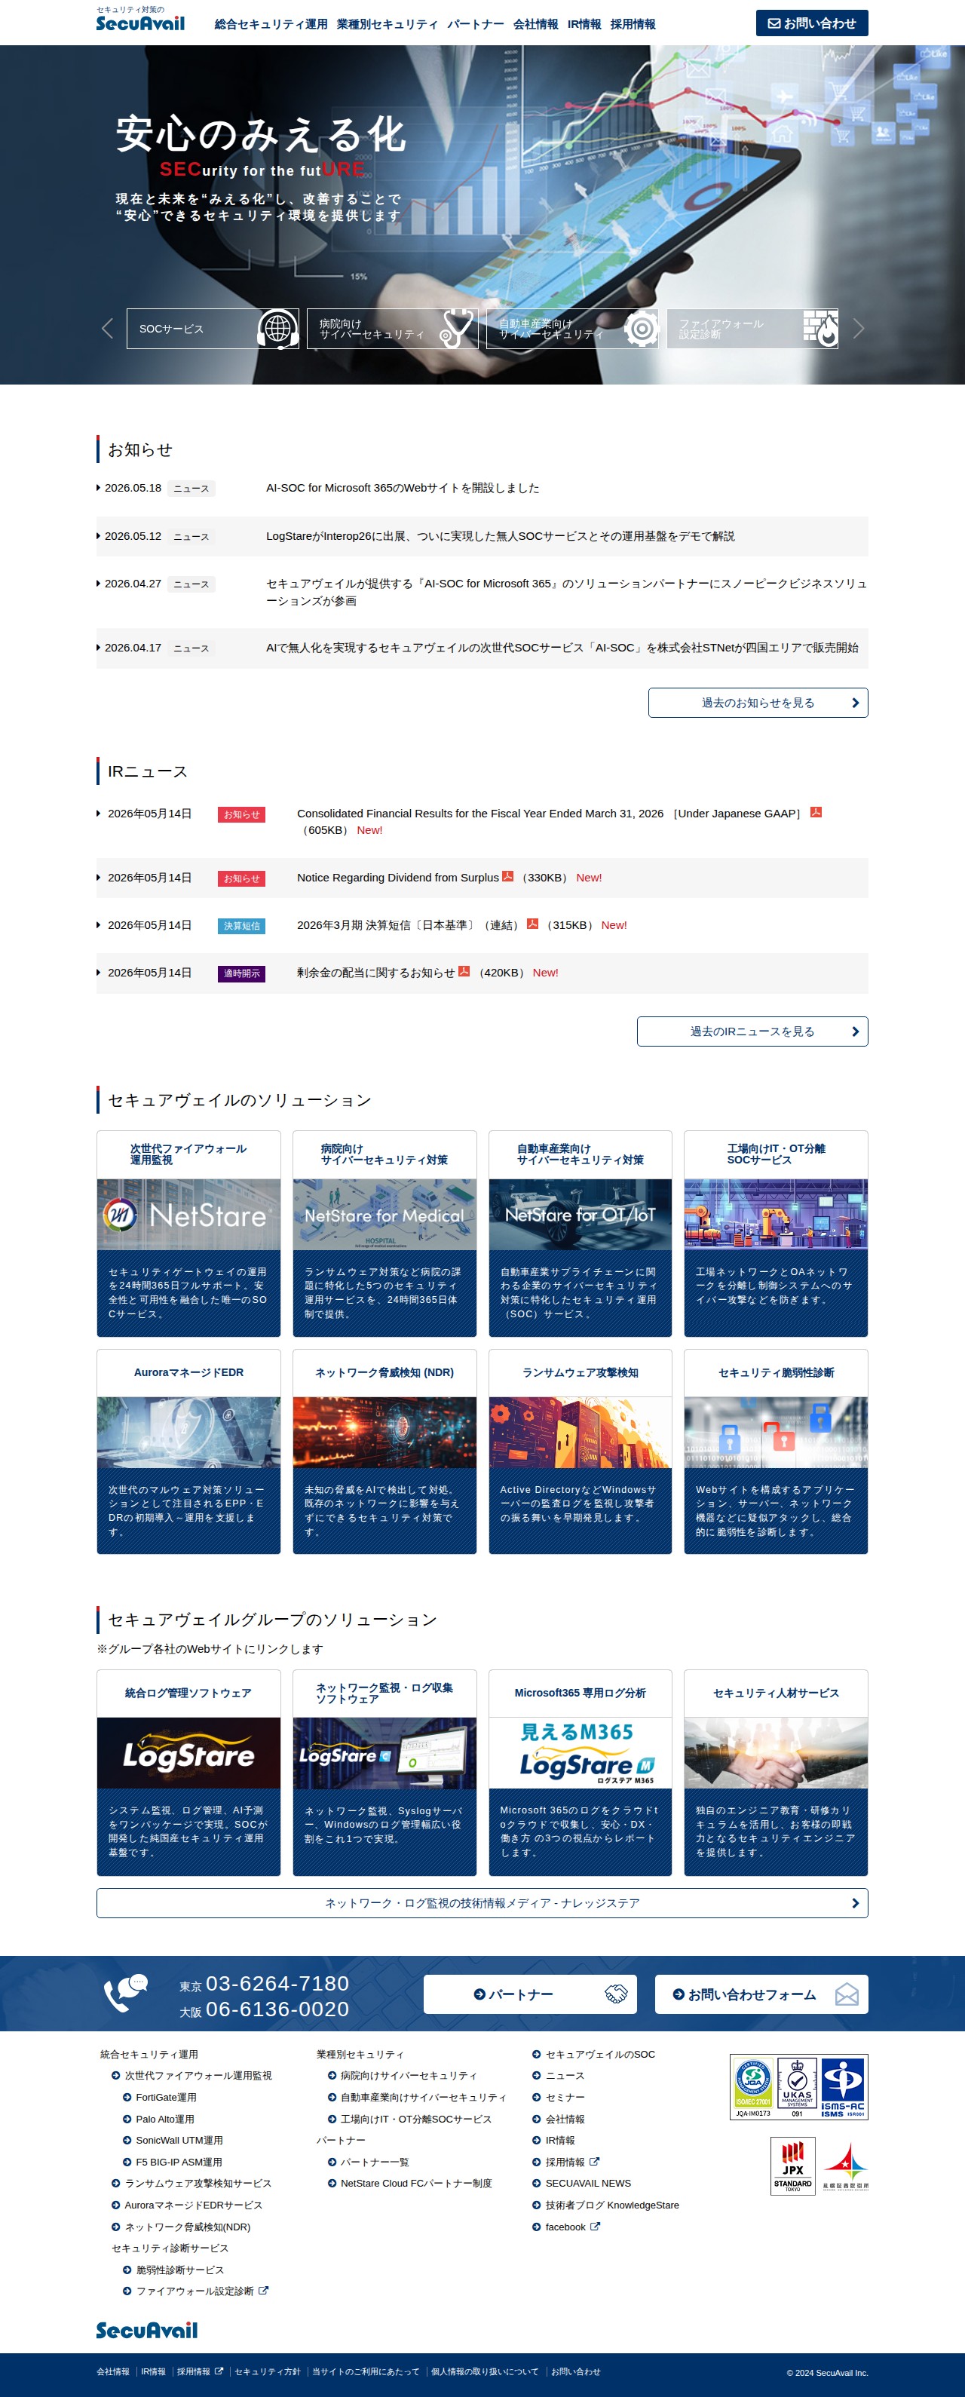Open セキュリティ方針 in the bottom bar
The width and height of the screenshot is (965, 2397).
point(267,2372)
